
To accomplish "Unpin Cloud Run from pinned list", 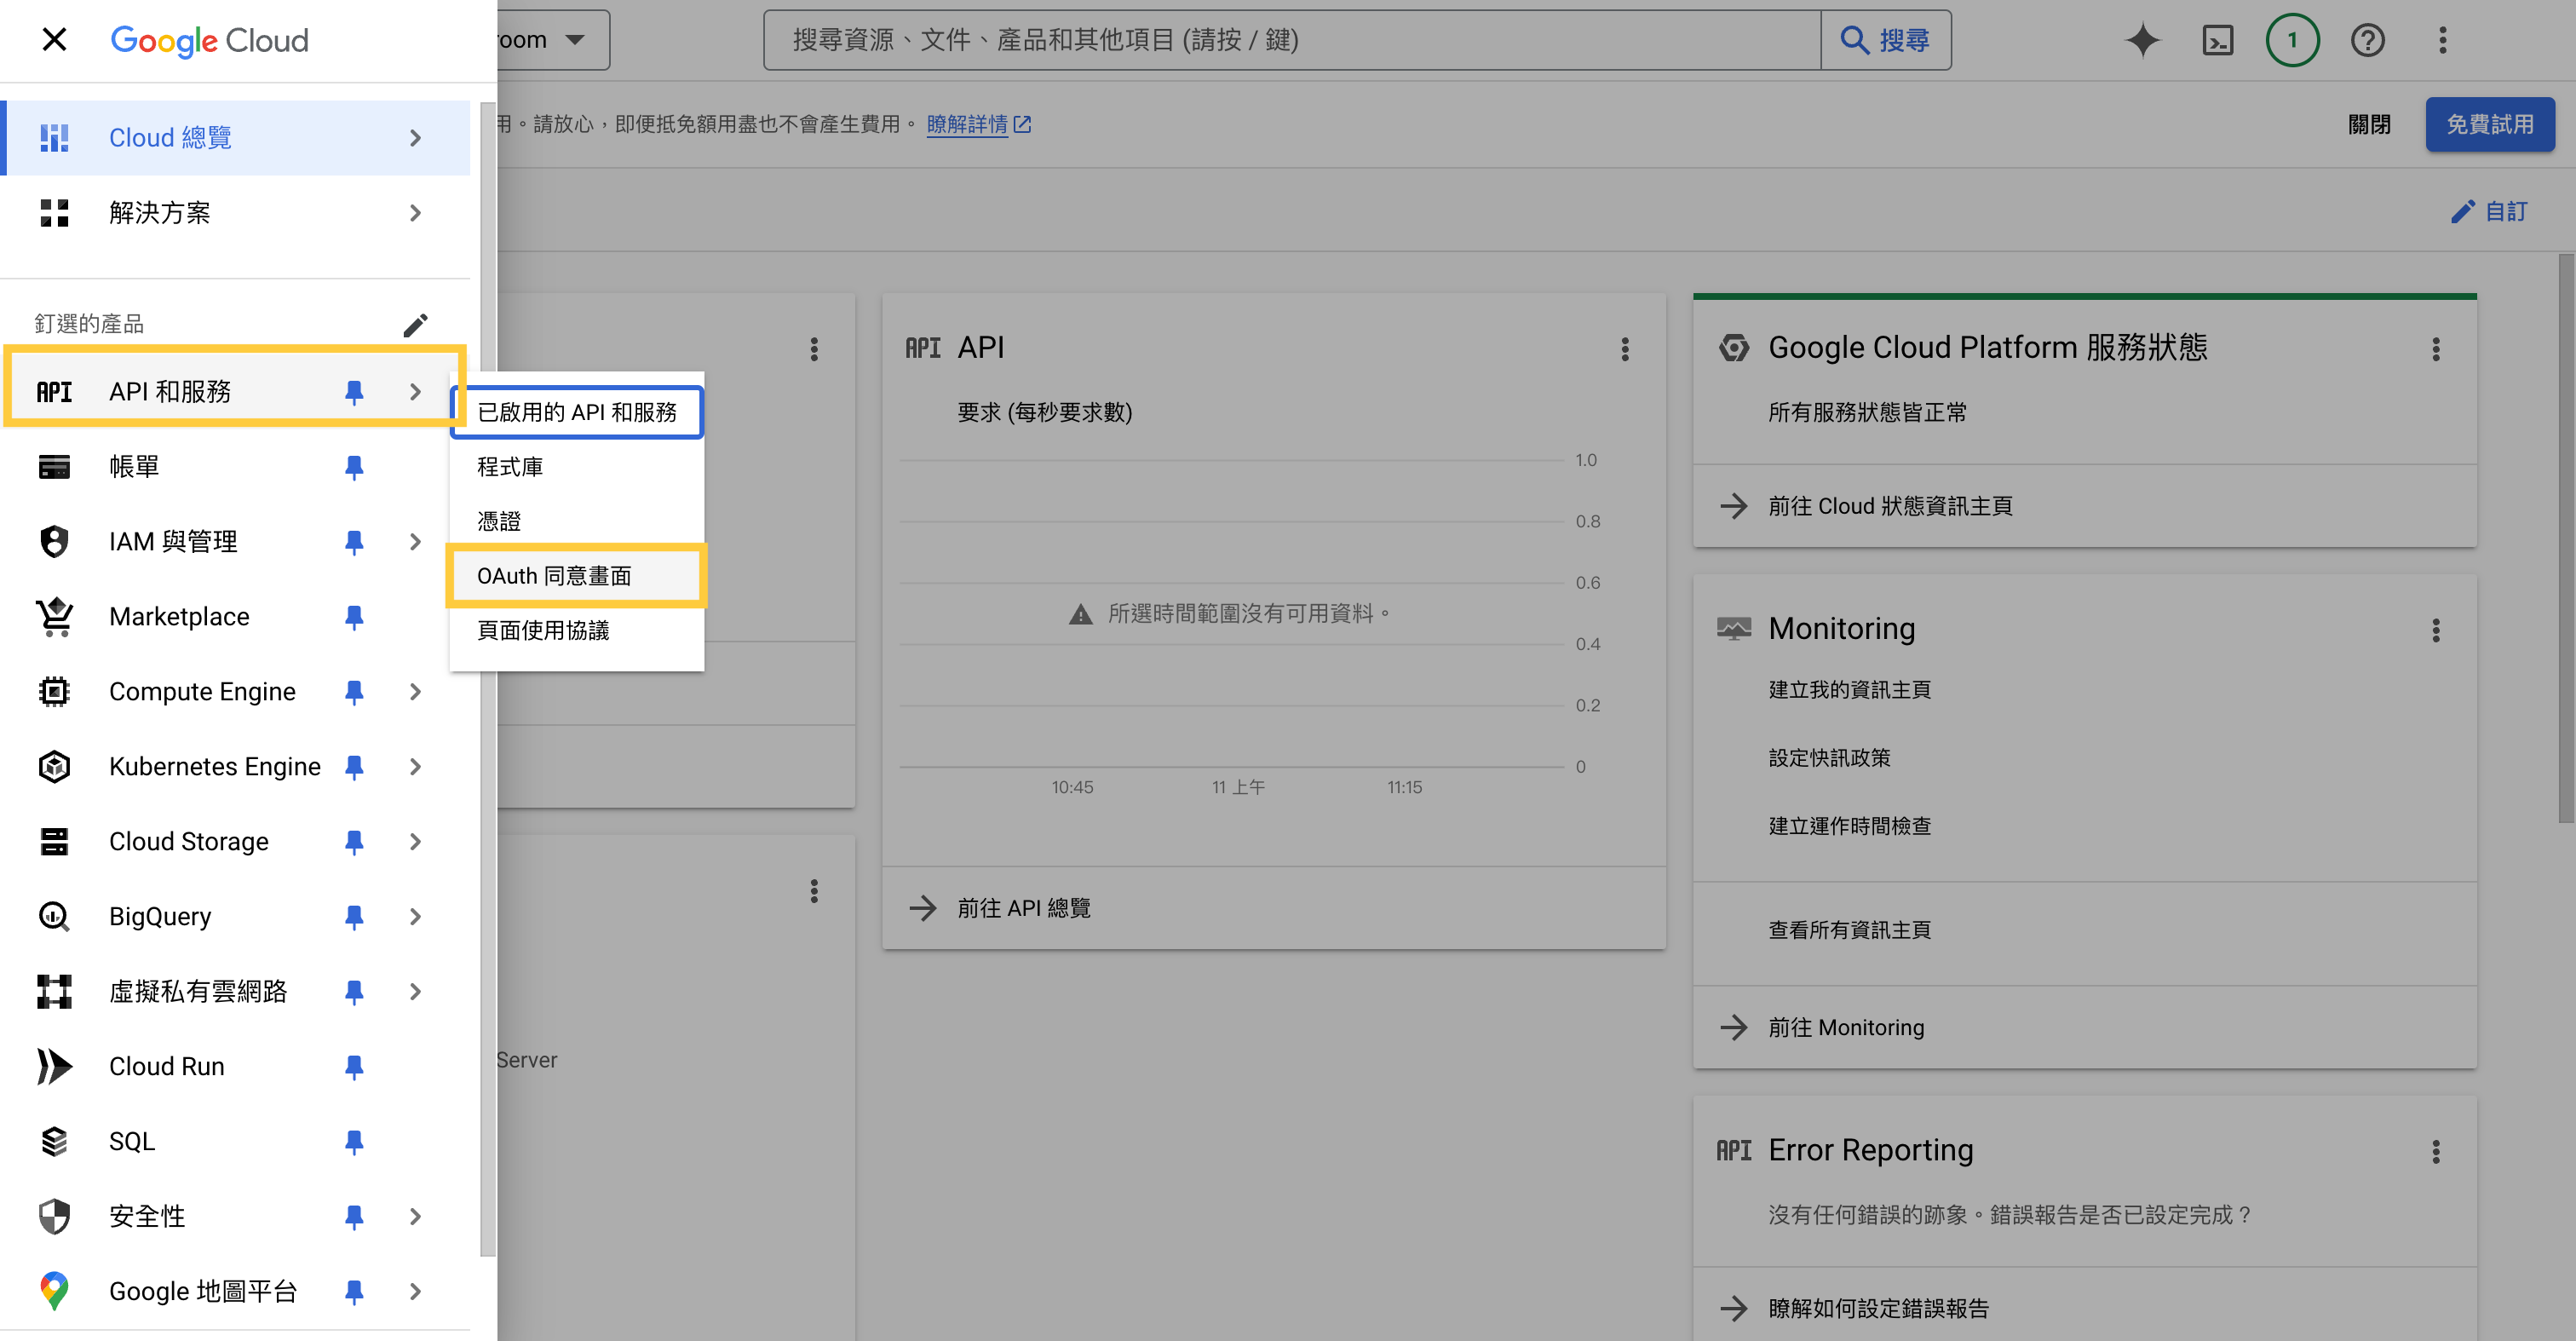I will 353,1067.
